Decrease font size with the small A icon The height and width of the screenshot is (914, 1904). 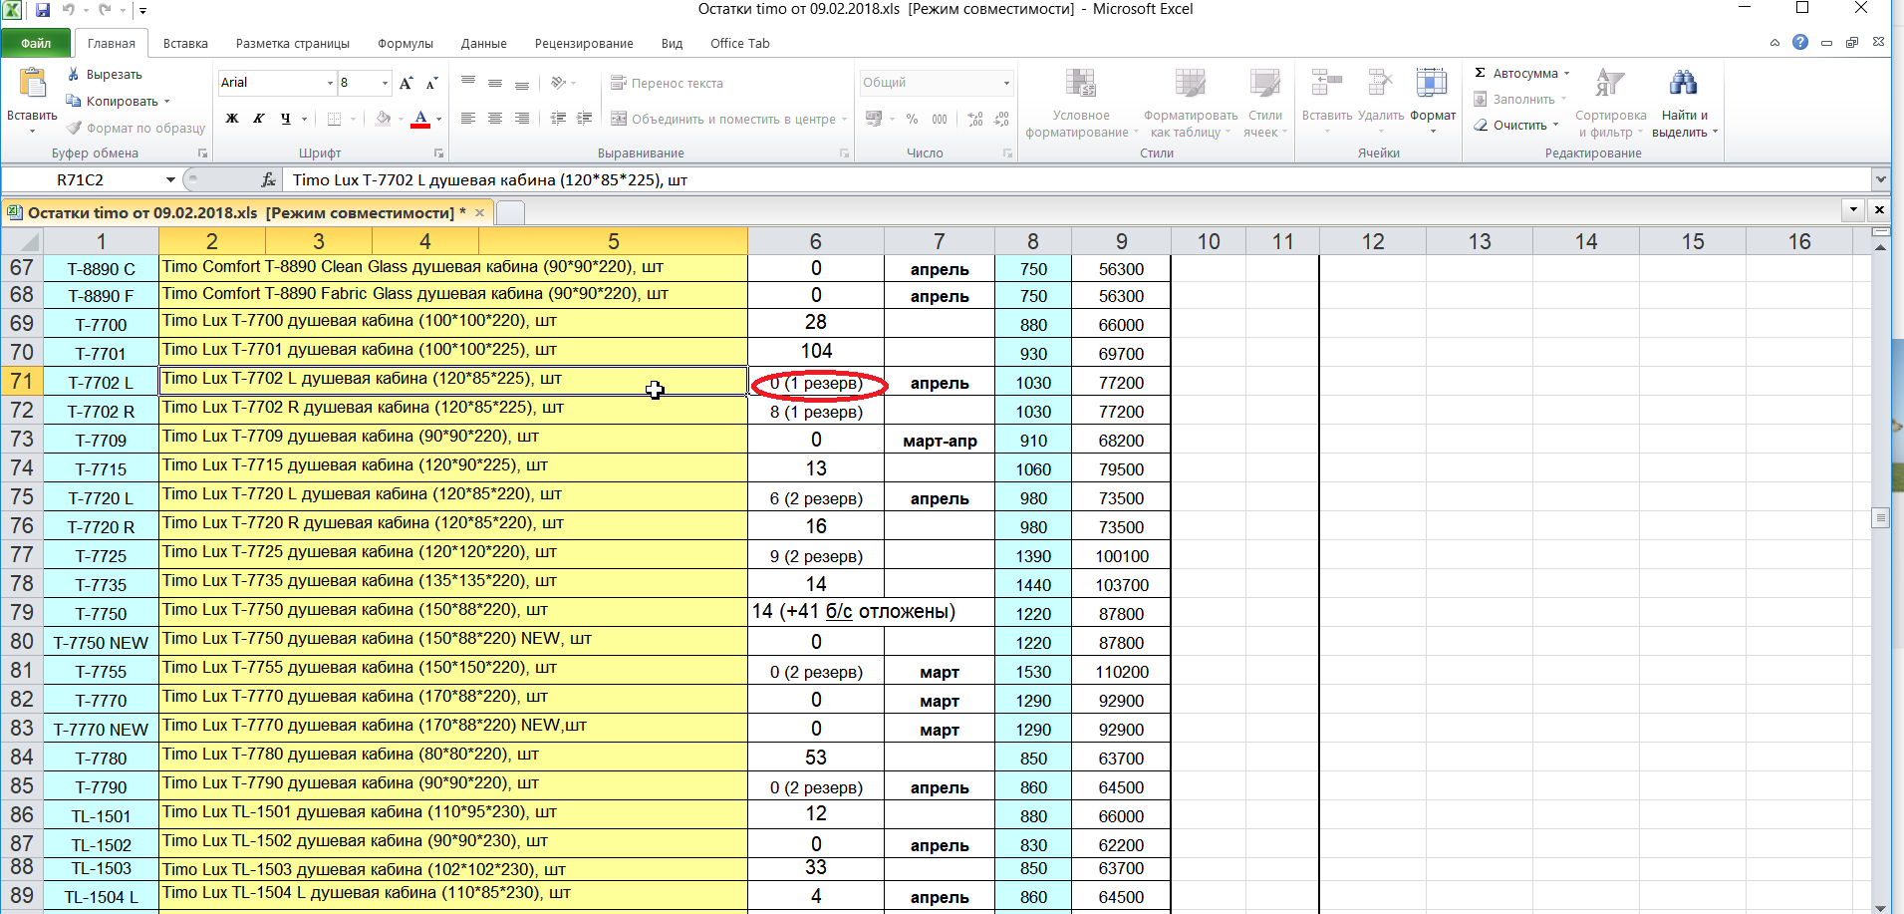click(431, 83)
